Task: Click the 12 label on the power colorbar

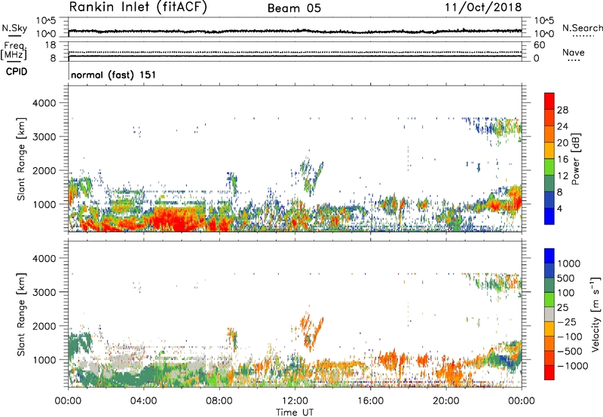Action: (562, 176)
